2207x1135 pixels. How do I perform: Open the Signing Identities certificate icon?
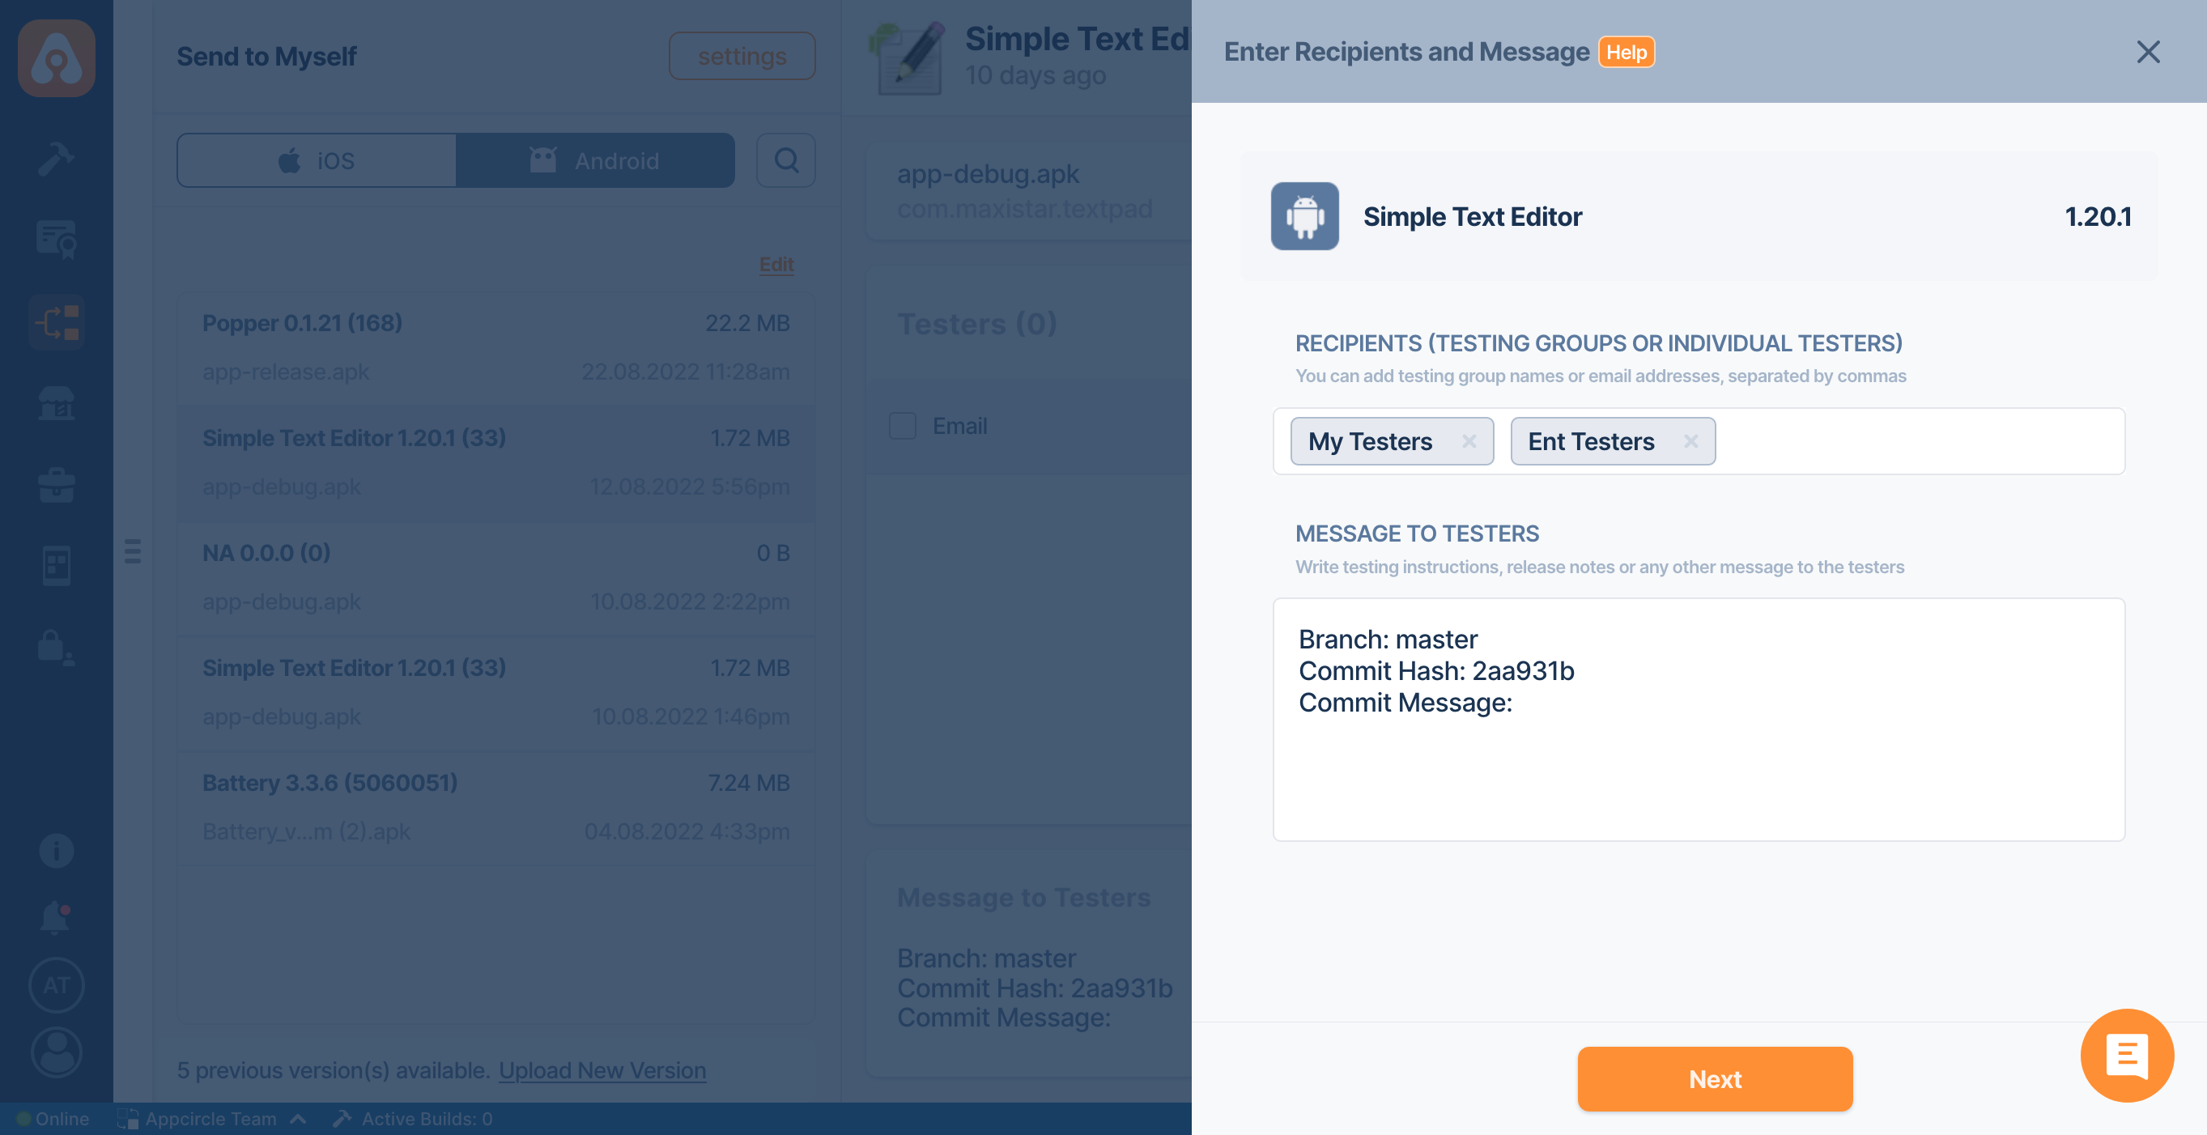[57, 240]
